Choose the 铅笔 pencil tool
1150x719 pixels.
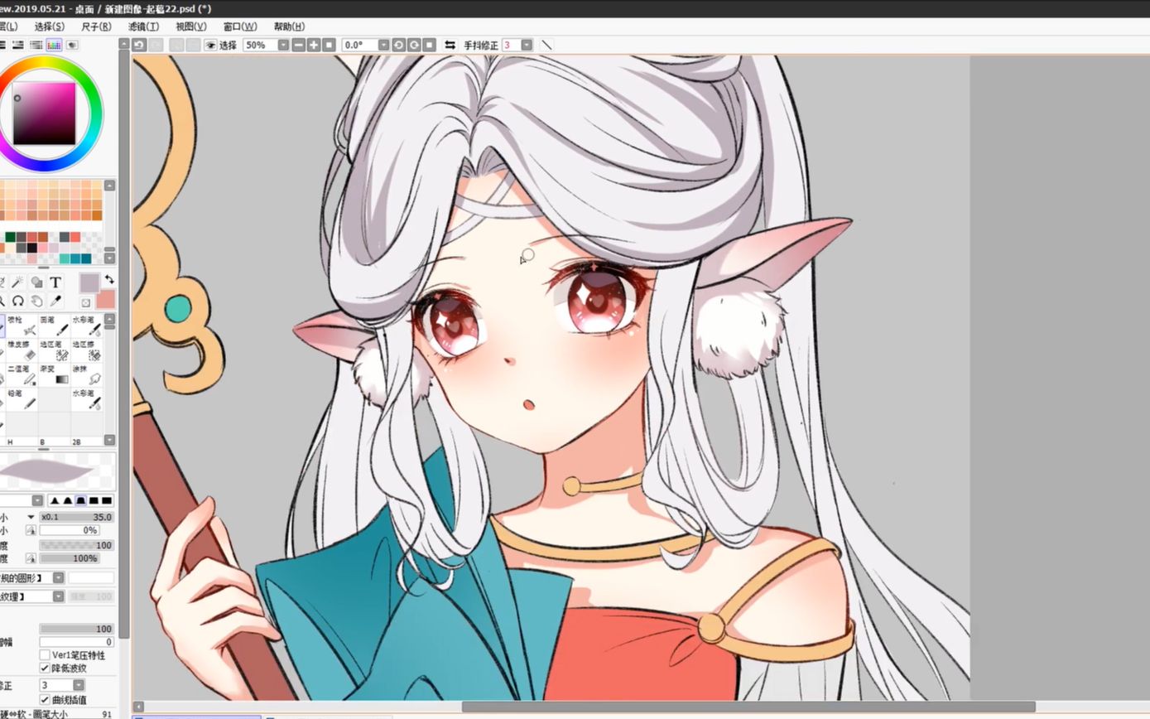click(22, 399)
